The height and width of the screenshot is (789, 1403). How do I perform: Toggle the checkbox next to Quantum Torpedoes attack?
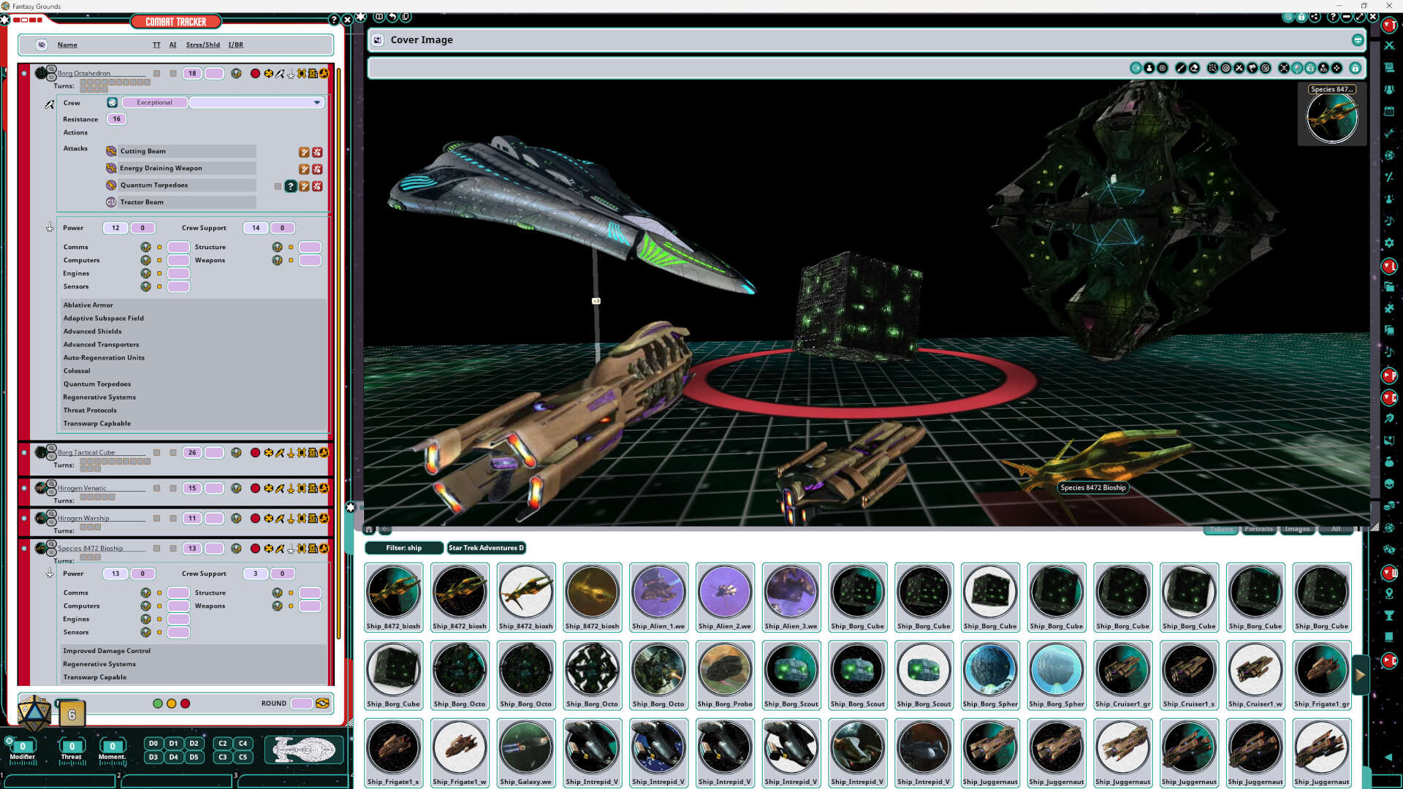278,186
